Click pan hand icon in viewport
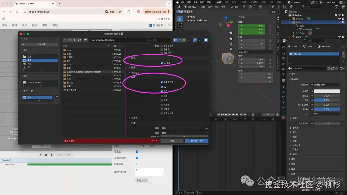 pos(231,38)
